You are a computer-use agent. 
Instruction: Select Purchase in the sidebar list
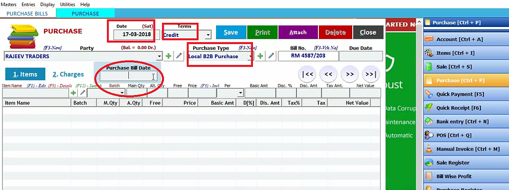[466, 80]
